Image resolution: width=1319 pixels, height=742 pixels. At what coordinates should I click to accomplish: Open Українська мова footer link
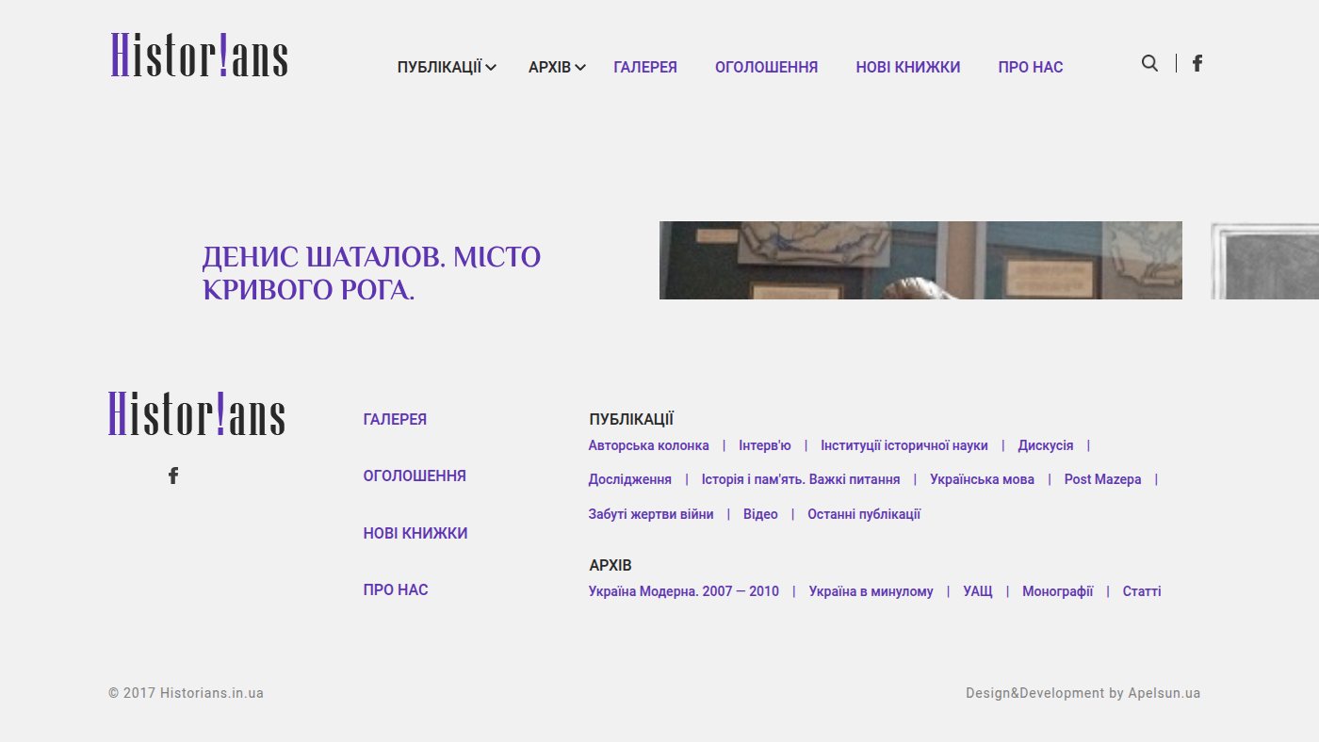pyautogui.click(x=982, y=479)
